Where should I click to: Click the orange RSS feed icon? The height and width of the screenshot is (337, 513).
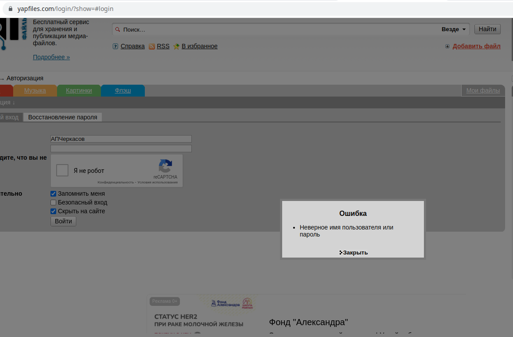click(x=152, y=47)
